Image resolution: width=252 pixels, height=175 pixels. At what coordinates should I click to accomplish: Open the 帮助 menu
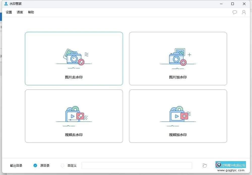(31, 12)
